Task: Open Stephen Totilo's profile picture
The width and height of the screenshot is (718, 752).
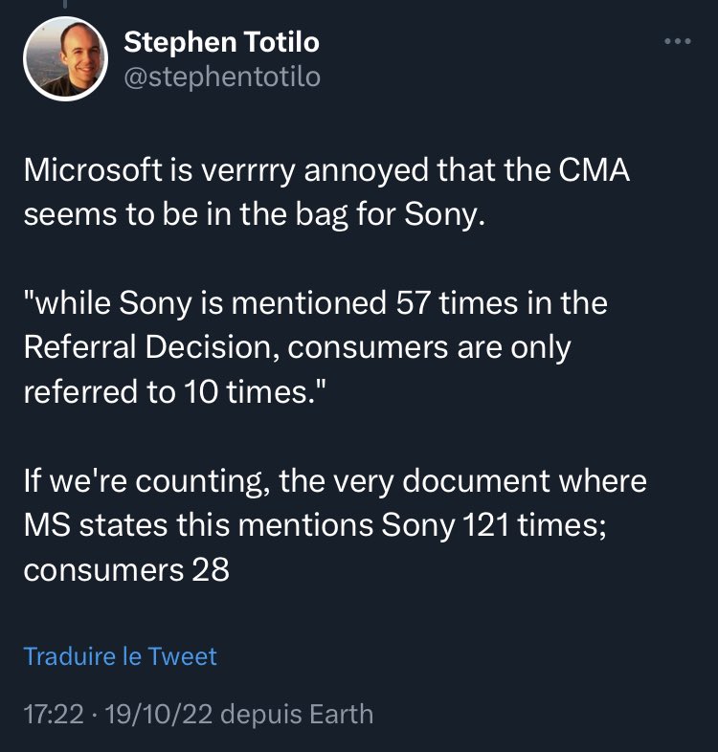Action: click(66, 58)
